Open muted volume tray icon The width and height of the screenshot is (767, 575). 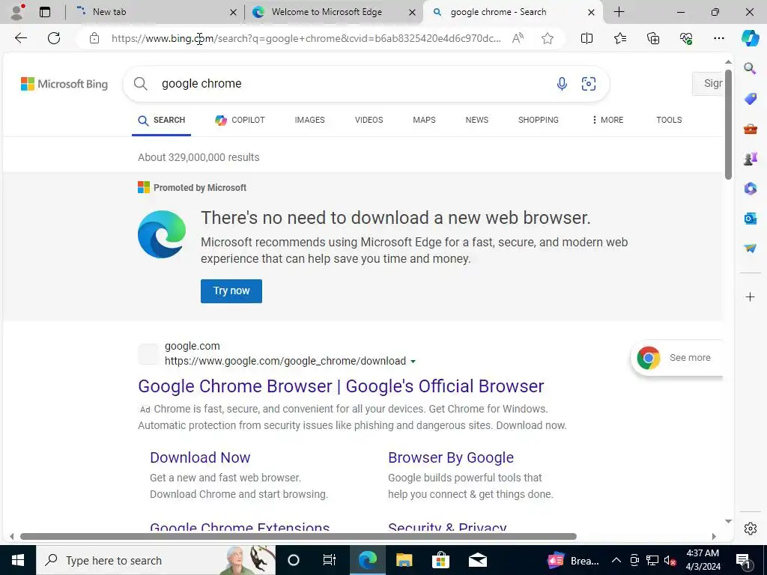click(670, 560)
